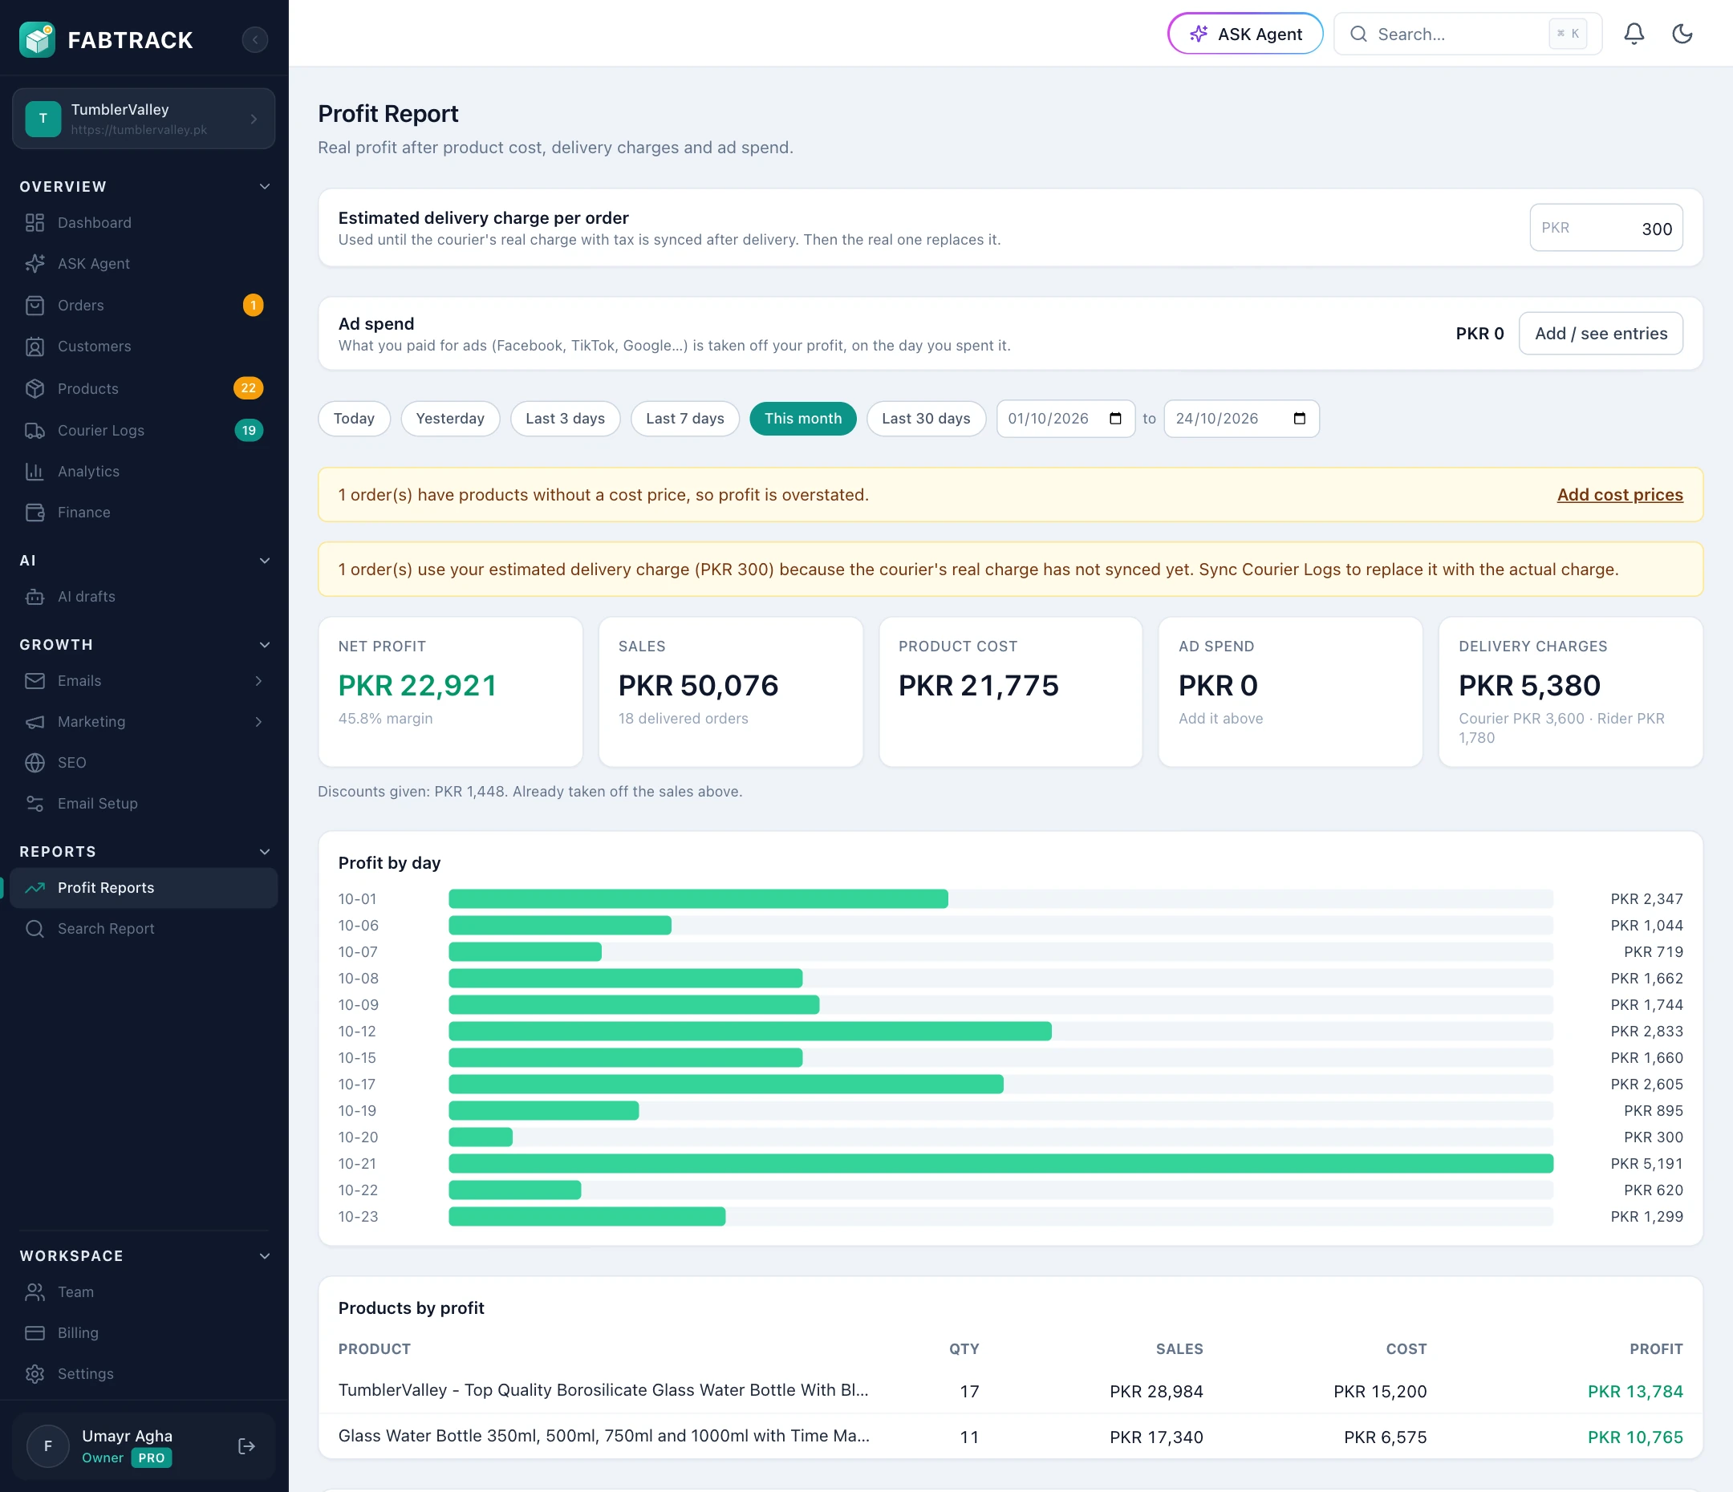Focus the Search field in header
This screenshot has height=1492, width=1733.
pyautogui.click(x=1468, y=34)
